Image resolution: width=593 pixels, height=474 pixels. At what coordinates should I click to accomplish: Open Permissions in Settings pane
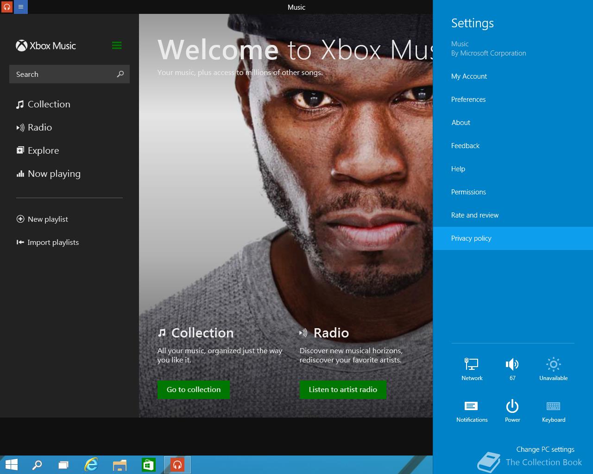pyautogui.click(x=513, y=192)
